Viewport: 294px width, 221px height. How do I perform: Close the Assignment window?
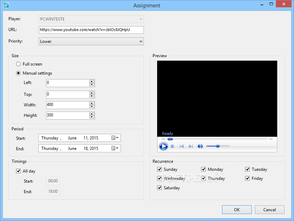pyautogui.click(x=284, y=4)
